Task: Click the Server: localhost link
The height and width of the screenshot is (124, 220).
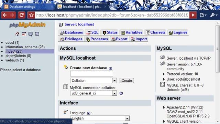Action: point(79,24)
